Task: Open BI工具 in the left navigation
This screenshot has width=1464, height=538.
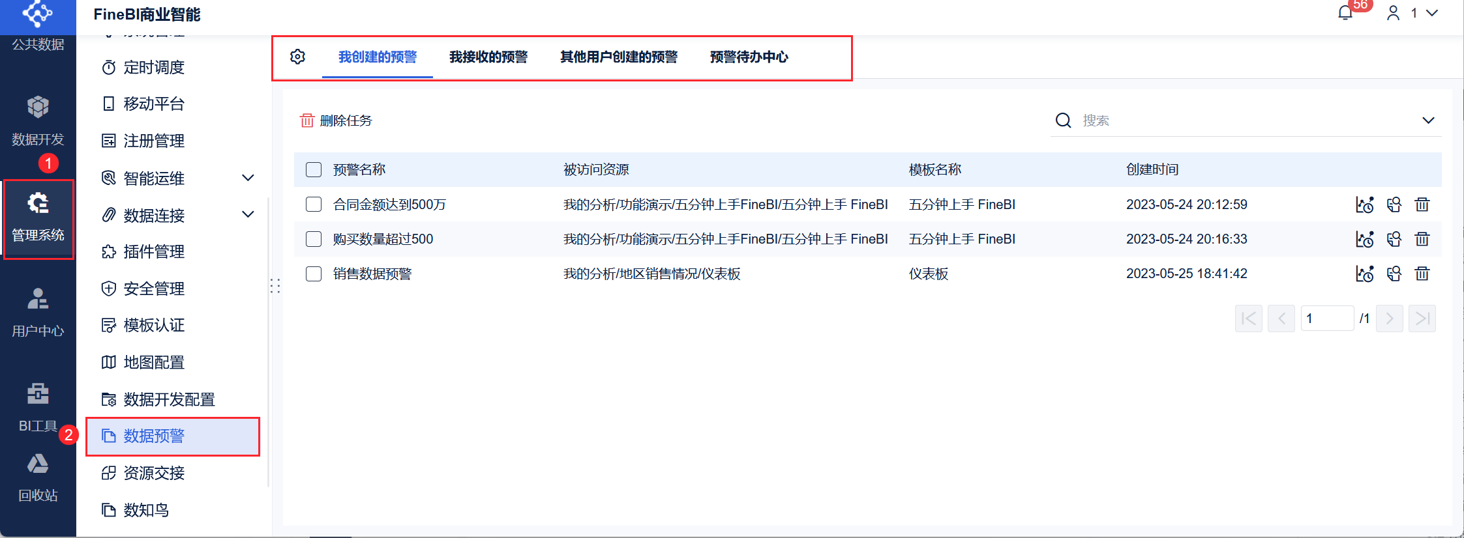Action: [x=38, y=408]
